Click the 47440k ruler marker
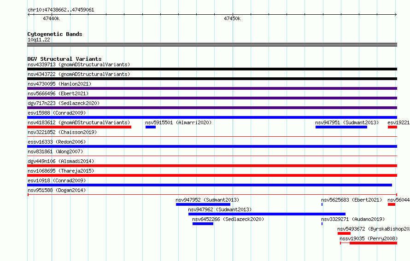The height and width of the screenshot is (261, 410). [51, 18]
